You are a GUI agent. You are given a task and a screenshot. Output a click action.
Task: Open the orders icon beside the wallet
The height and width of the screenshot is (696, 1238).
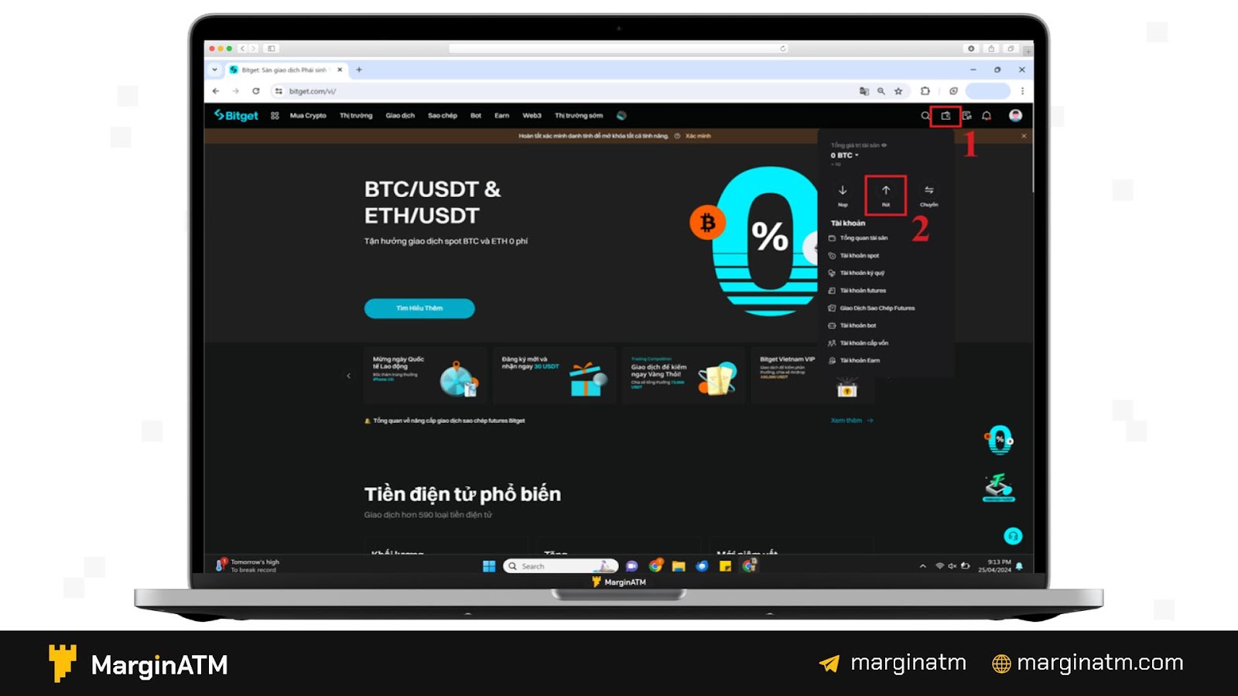click(x=966, y=116)
